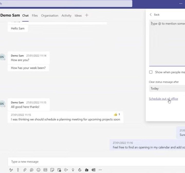Viewport: 185px width, 173px height.
Task: Click the circular arrow Updates icon
Action: 80,170
